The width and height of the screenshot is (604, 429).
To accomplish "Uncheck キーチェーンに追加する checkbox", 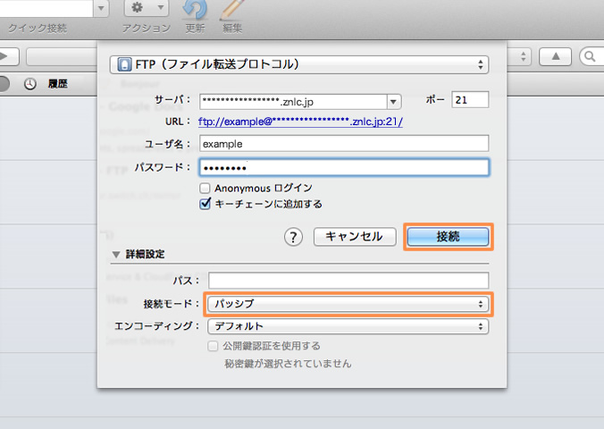I will click(x=205, y=204).
